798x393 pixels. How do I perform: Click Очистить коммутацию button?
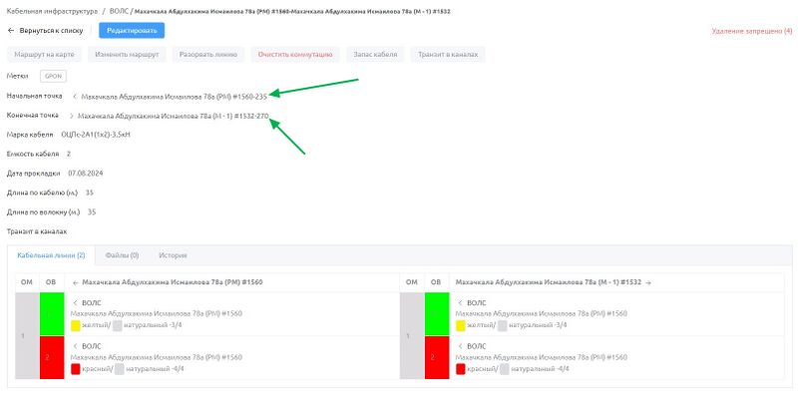tap(295, 55)
